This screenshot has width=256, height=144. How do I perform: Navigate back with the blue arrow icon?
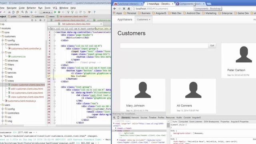coord(31,12)
